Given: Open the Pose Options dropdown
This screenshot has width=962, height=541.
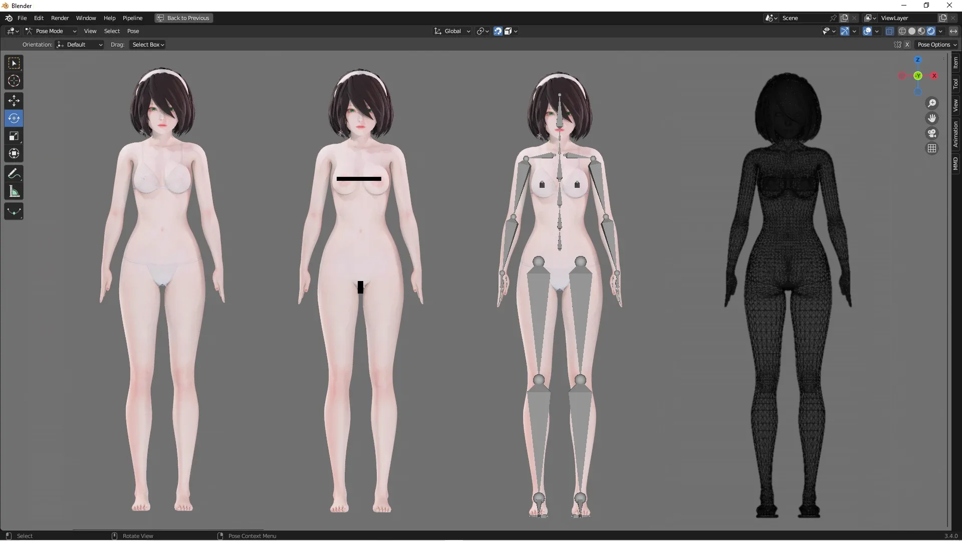Looking at the screenshot, I should [x=937, y=44].
